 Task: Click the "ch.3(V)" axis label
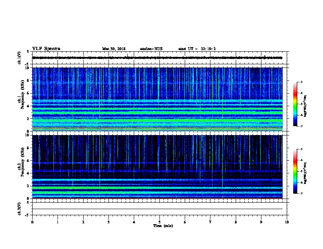click(x=19, y=209)
